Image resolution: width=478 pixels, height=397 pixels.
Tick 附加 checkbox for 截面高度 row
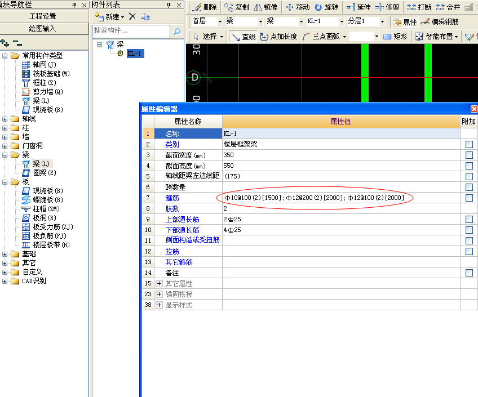[469, 166]
